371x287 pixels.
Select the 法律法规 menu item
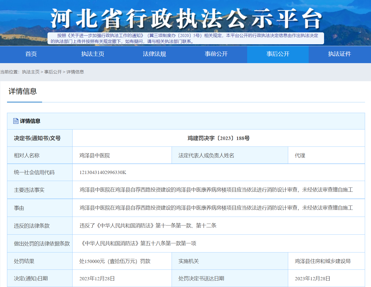click(x=154, y=54)
